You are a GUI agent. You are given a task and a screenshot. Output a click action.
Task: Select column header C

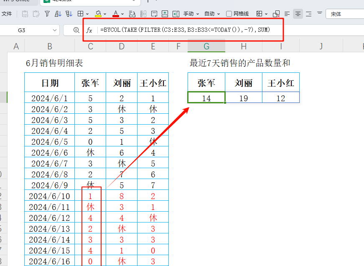pos(90,46)
